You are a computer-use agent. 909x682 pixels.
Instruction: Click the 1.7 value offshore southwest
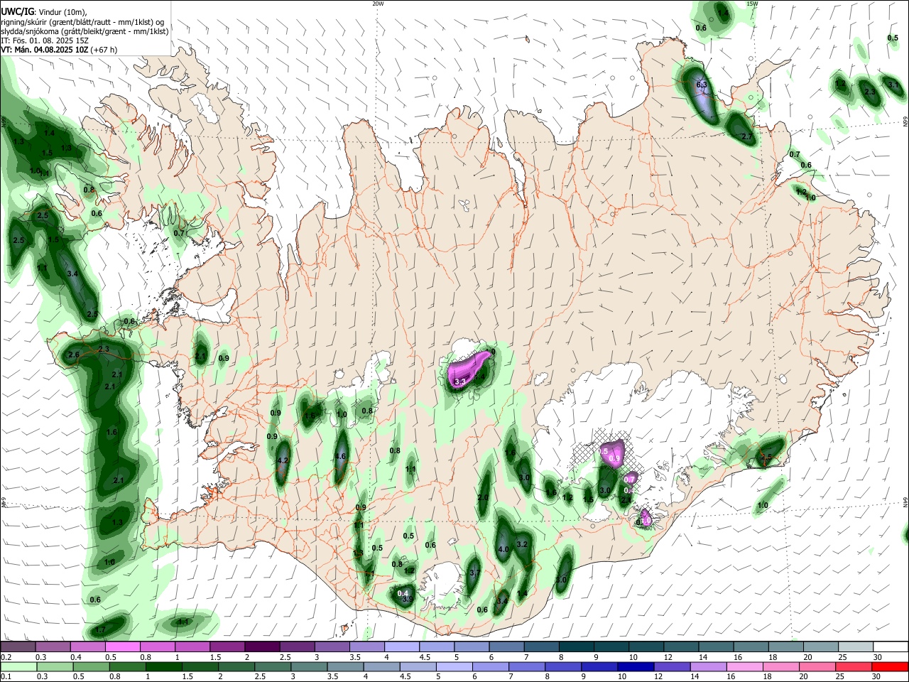coord(100,630)
